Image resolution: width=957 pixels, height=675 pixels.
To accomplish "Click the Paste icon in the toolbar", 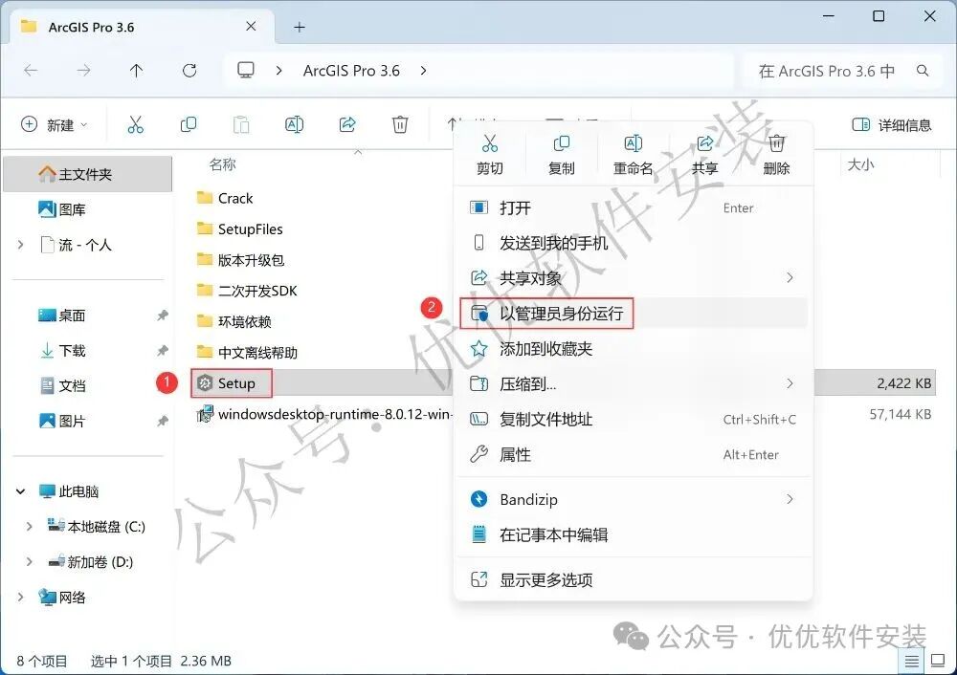I will [241, 124].
